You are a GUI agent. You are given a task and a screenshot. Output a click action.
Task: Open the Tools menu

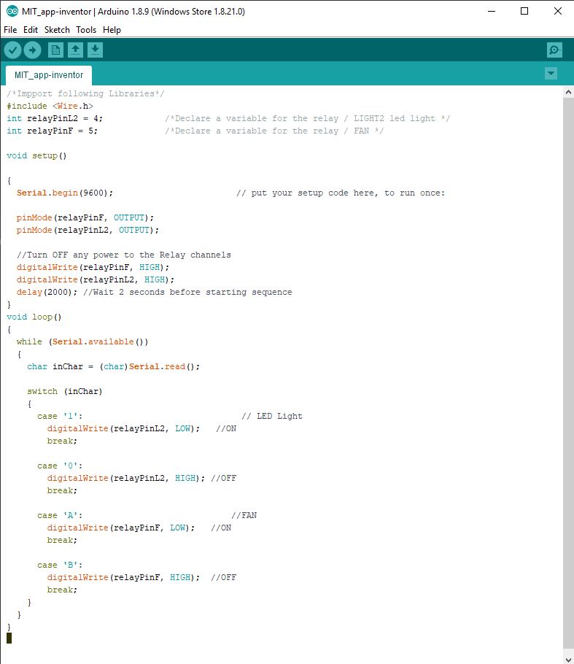point(86,30)
